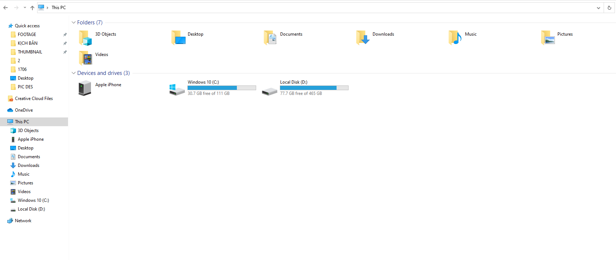
Task: Open Desktop under This PC in sidebar
Action: point(25,148)
